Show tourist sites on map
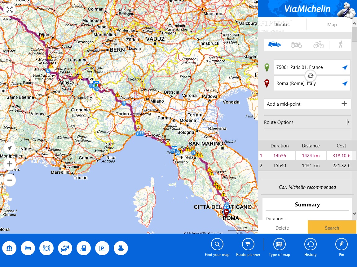This screenshot has height=267, width=357. pyautogui.click(x=9, y=248)
